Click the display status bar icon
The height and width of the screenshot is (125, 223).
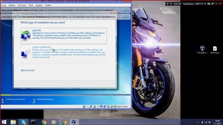tap(101, 107)
